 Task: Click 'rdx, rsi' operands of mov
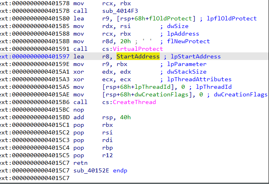click(x=116, y=26)
